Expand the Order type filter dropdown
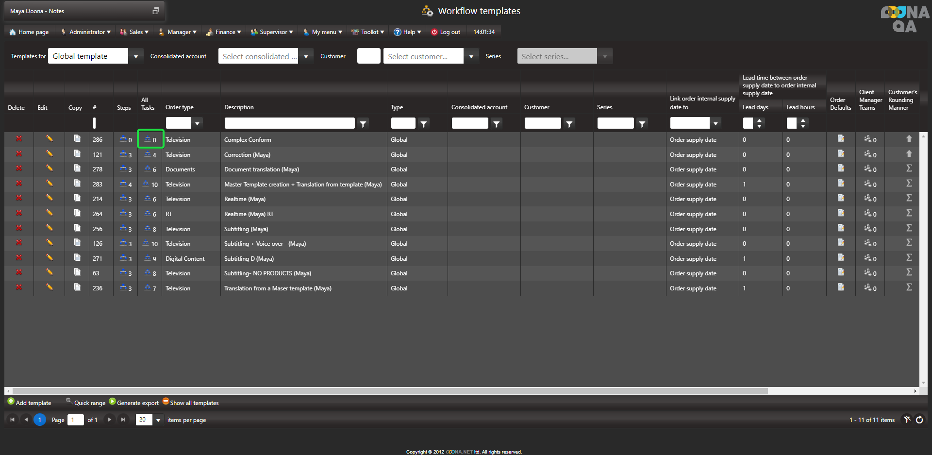Viewport: 932px width, 455px height. [197, 123]
